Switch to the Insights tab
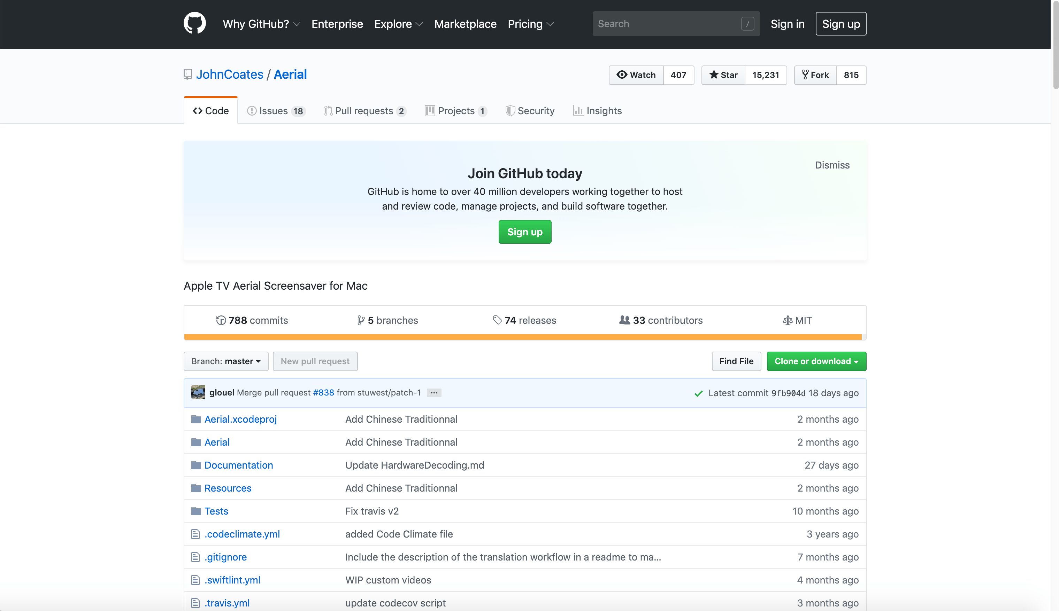Screen dimensions: 1059x611 tap(598, 111)
